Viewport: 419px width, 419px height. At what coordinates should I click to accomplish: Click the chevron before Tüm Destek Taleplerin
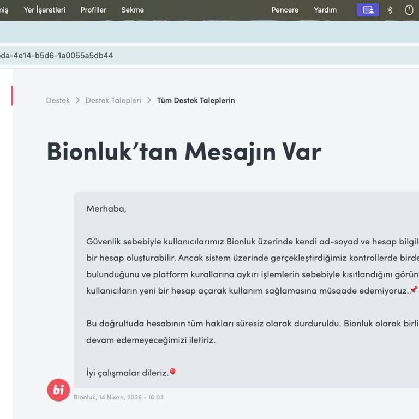point(149,100)
